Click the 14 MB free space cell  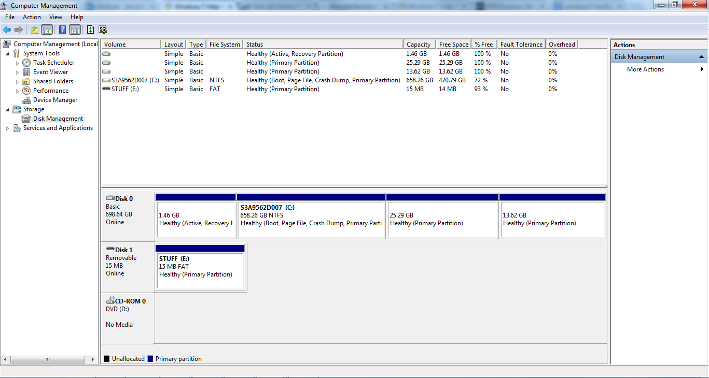(x=448, y=89)
